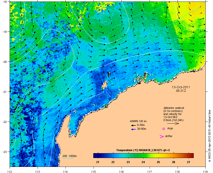
Task: Click the date label 13-Oct-2011
Action: click(x=181, y=87)
